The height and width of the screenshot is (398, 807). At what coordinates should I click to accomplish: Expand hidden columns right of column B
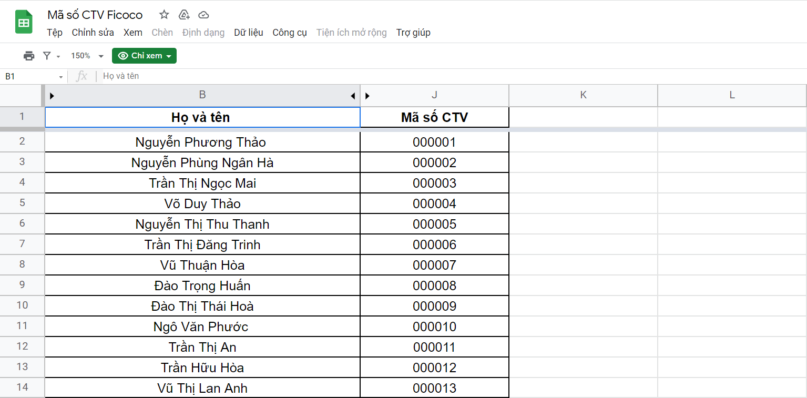point(353,96)
